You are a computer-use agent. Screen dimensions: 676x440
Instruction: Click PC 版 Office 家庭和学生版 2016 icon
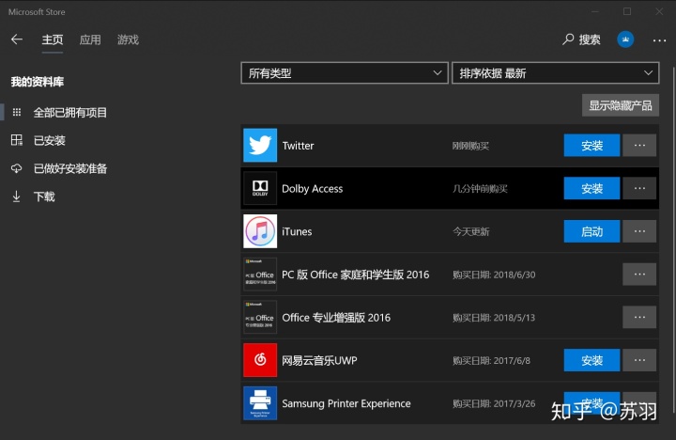coord(260,275)
